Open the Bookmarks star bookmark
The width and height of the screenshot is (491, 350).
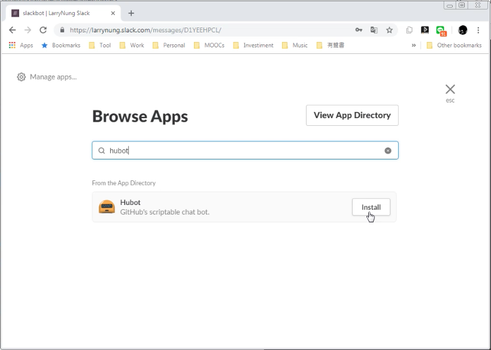click(x=60, y=46)
